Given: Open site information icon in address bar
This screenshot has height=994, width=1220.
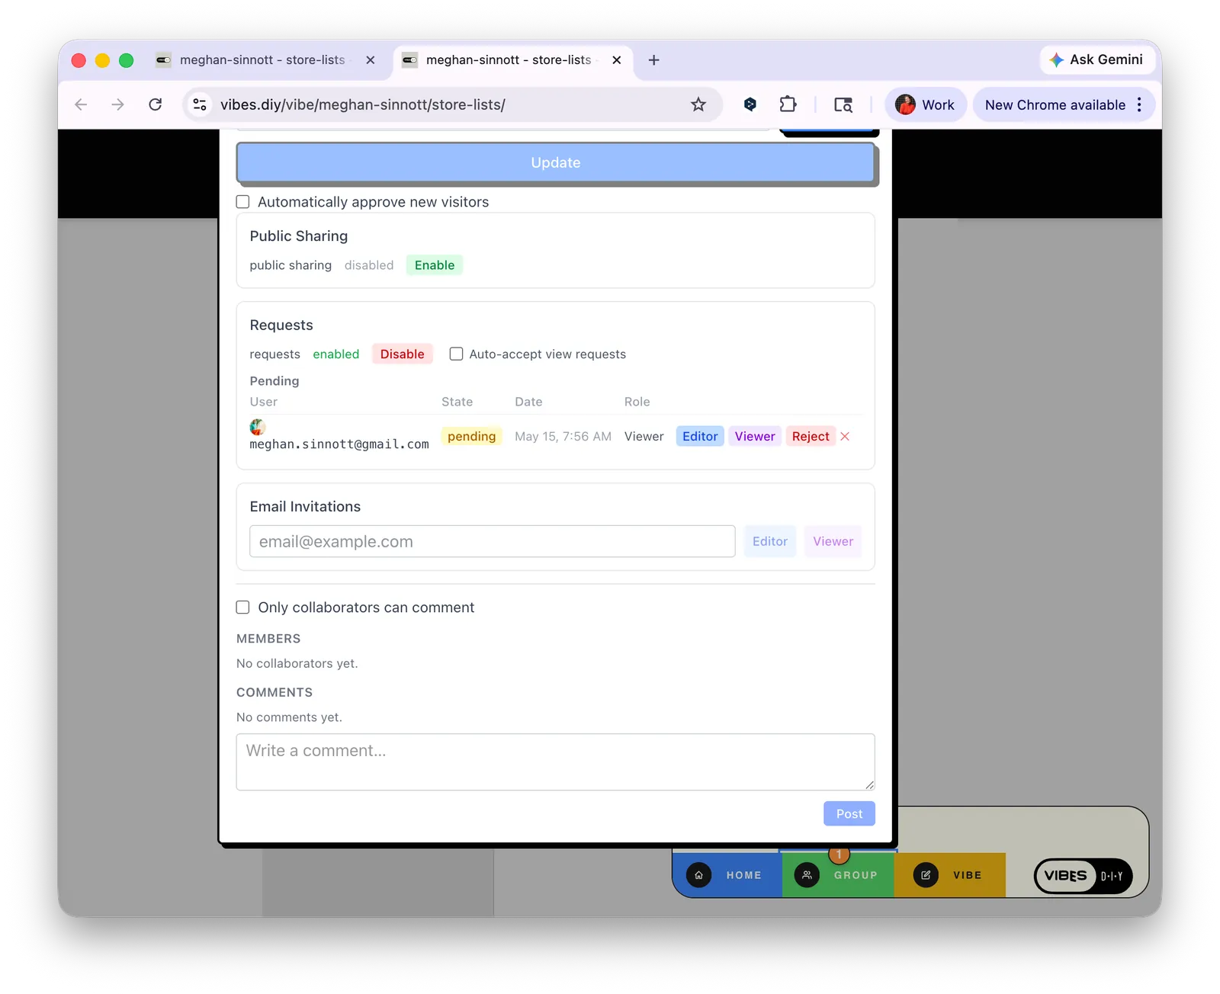Looking at the screenshot, I should [200, 104].
